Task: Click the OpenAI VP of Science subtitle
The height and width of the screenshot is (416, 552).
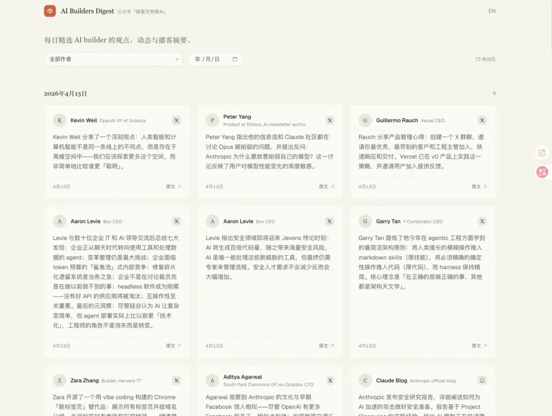Action: pos(123,120)
